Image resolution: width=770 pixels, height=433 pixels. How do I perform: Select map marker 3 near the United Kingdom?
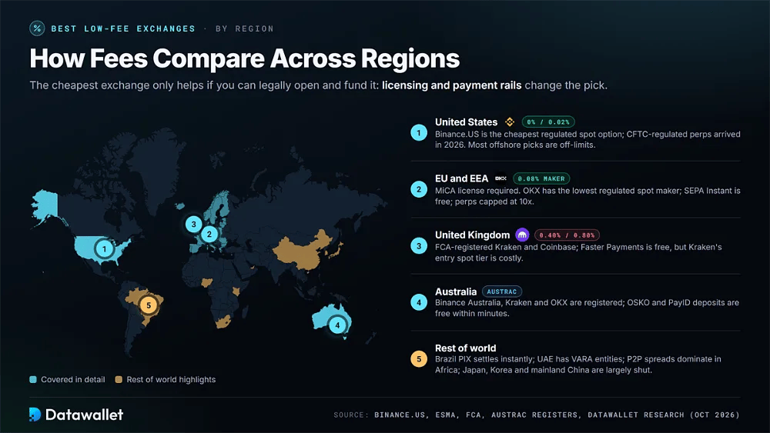(193, 224)
